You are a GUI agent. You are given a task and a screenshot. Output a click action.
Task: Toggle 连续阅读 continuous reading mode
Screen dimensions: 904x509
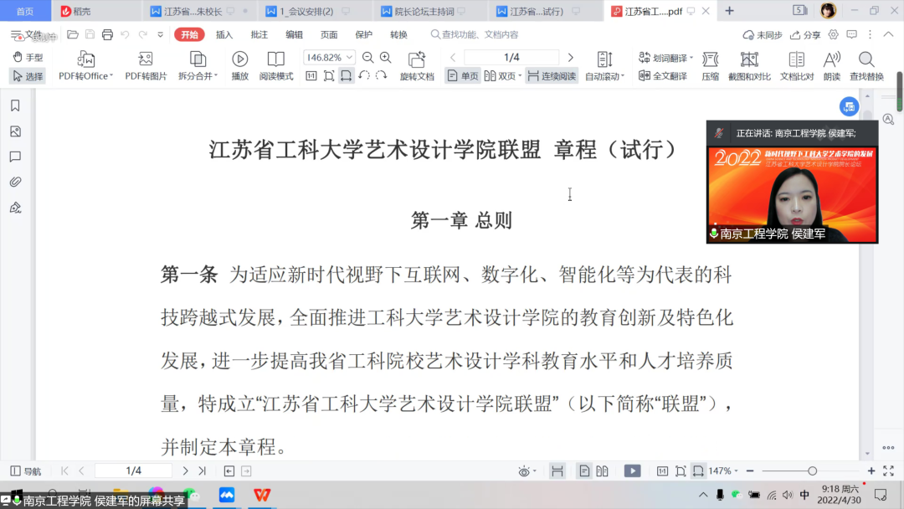pos(552,76)
